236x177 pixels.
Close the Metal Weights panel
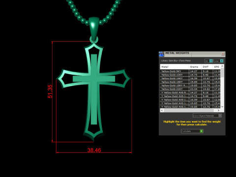(x=223, y=54)
